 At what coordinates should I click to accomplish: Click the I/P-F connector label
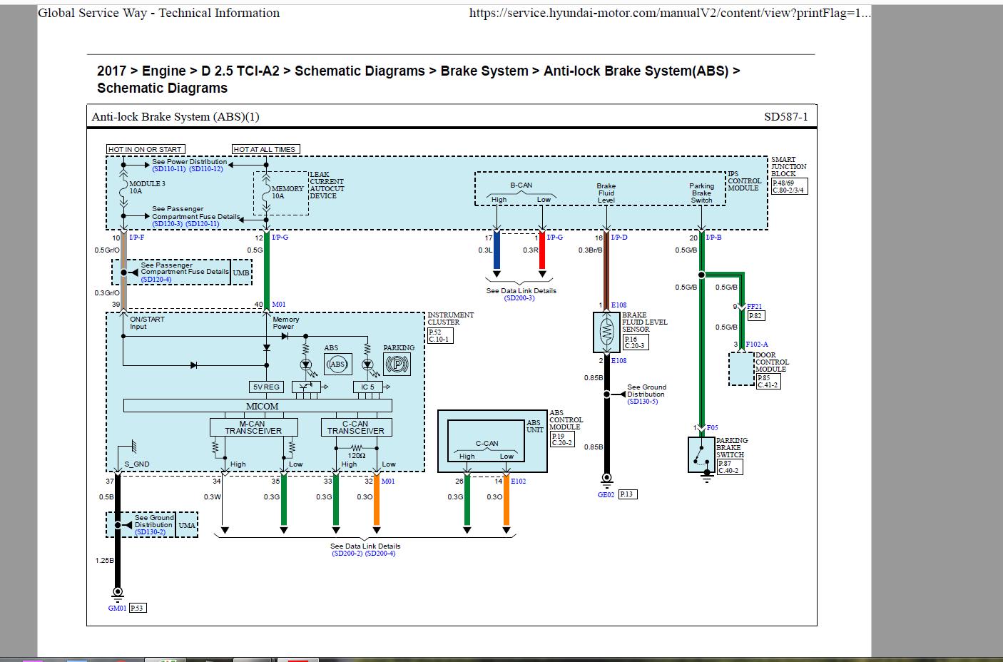pyautogui.click(x=136, y=237)
